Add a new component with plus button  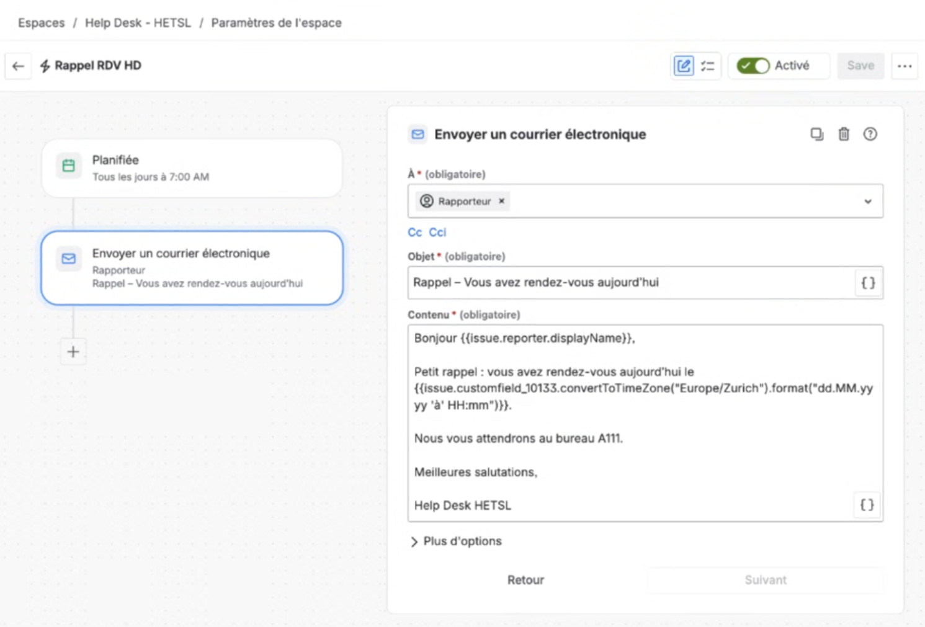(x=73, y=352)
